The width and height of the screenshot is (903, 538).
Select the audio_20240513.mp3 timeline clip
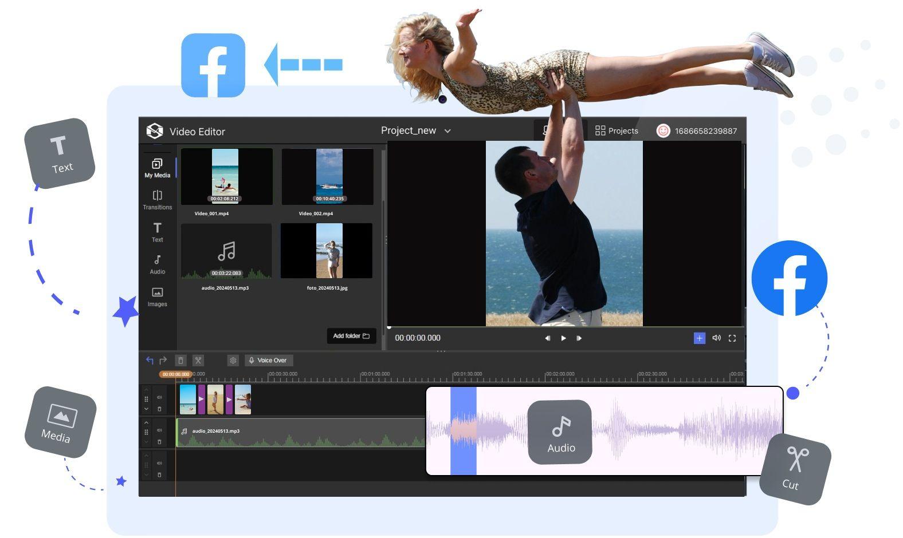tap(301, 432)
